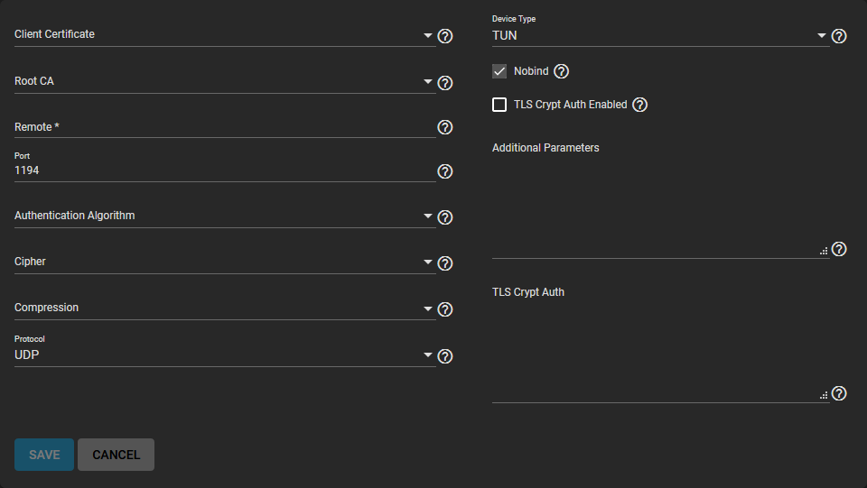Show help for Additional Parameters textarea
This screenshot has width=867, height=488.
click(x=838, y=249)
